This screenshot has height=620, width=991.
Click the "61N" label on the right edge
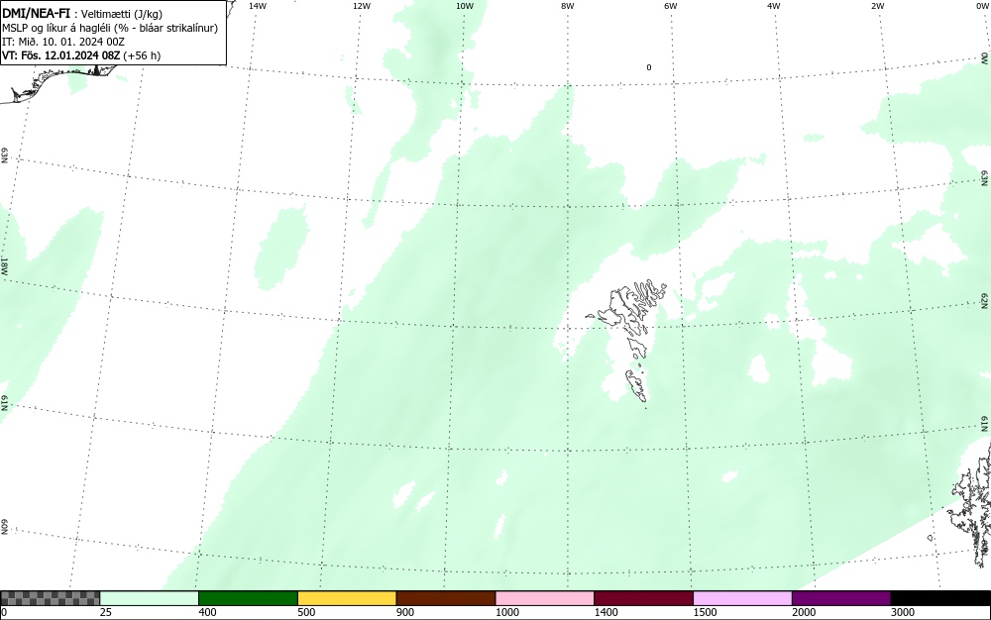click(x=985, y=424)
